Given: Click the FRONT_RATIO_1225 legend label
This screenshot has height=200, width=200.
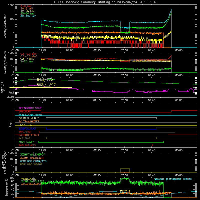Looking at the screenshot, I should click(32, 181).
